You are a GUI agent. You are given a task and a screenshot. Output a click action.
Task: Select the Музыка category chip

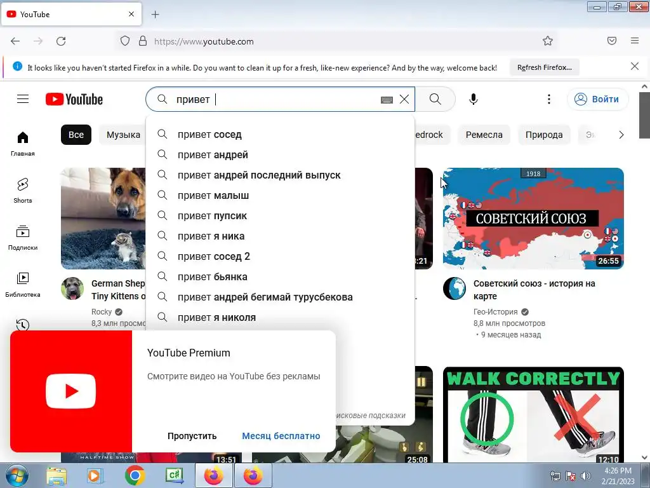[x=123, y=135]
